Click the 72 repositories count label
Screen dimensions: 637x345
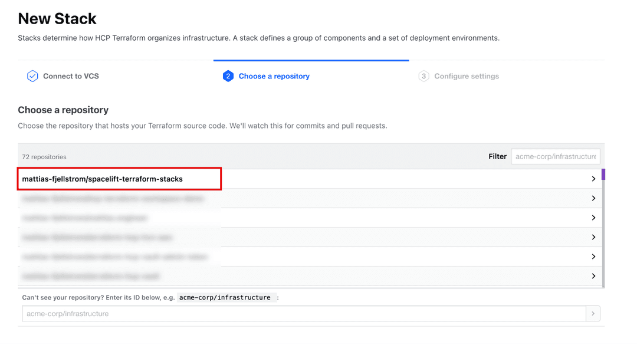point(44,156)
